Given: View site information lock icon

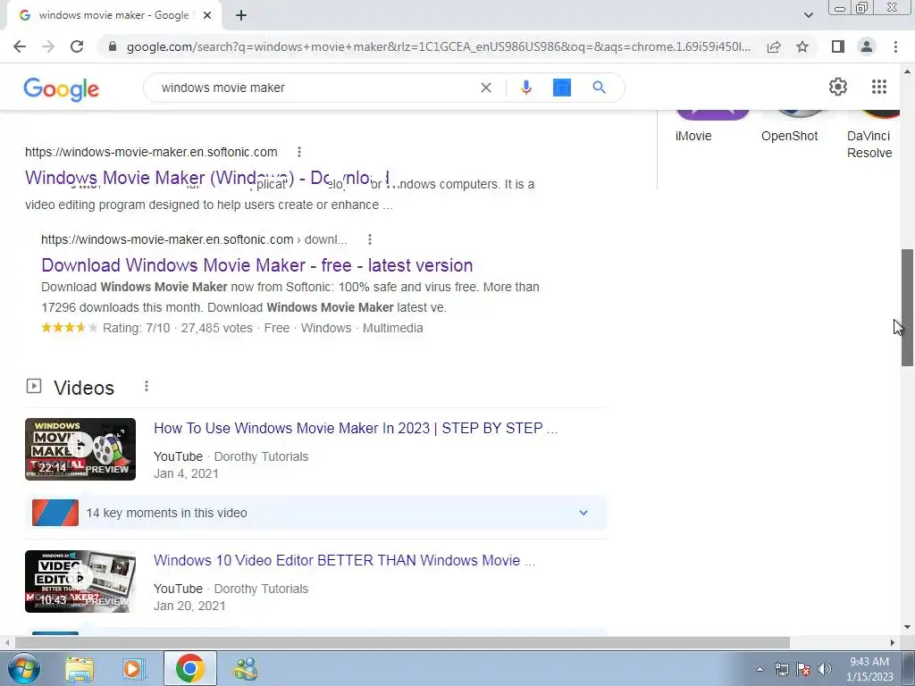Looking at the screenshot, I should (113, 46).
